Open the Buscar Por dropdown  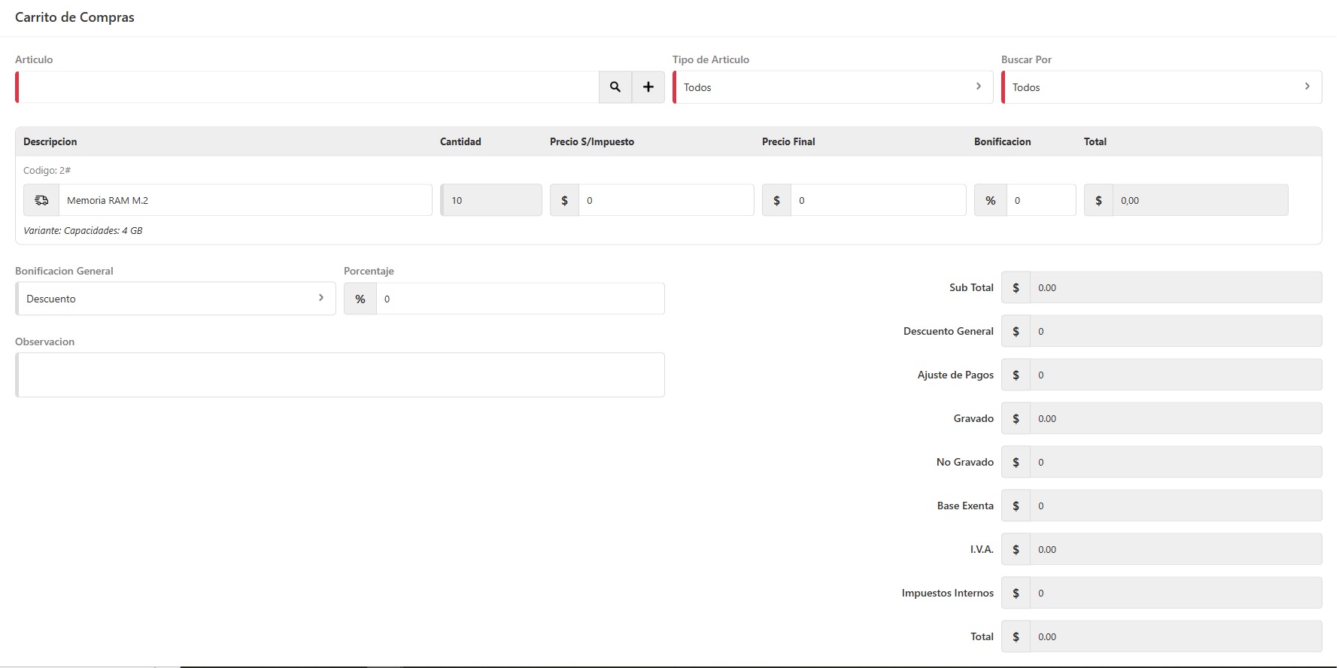click(x=1161, y=87)
